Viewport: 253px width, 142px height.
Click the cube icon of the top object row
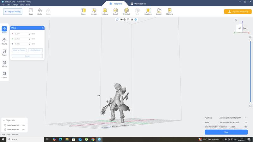click(5, 125)
